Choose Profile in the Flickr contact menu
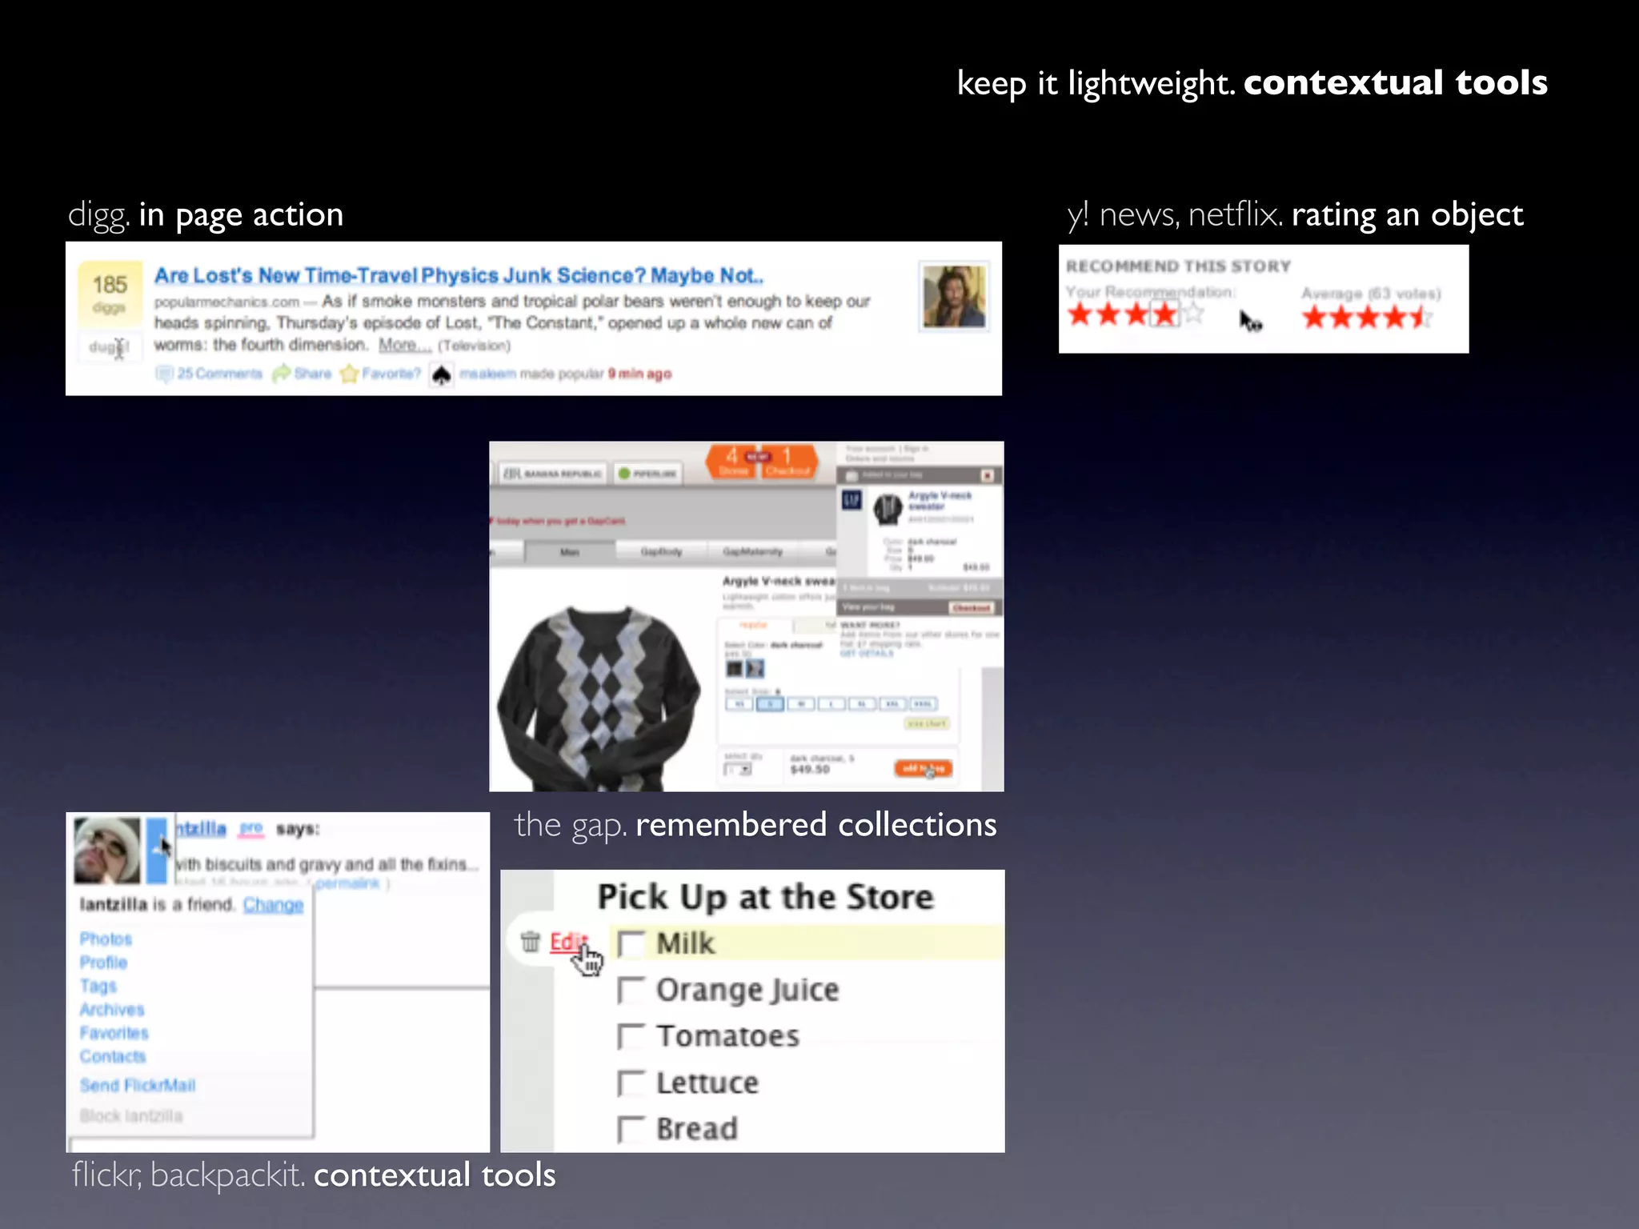 pyautogui.click(x=103, y=963)
